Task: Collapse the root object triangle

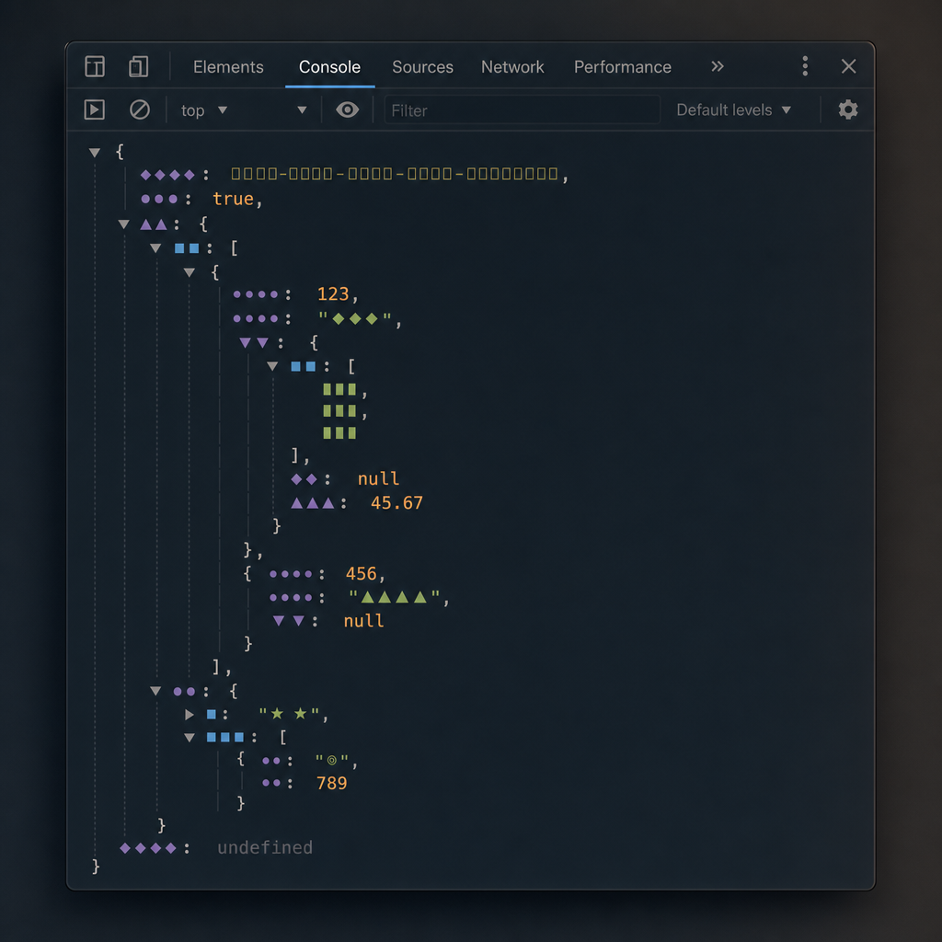Action: pyautogui.click(x=95, y=153)
